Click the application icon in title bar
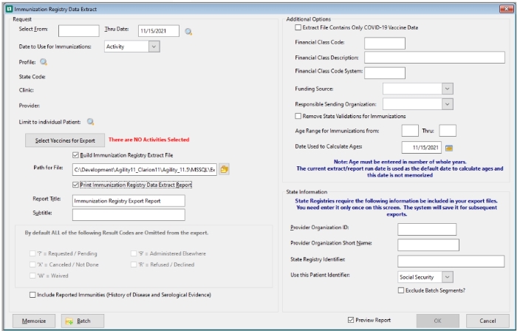 pos(10,9)
